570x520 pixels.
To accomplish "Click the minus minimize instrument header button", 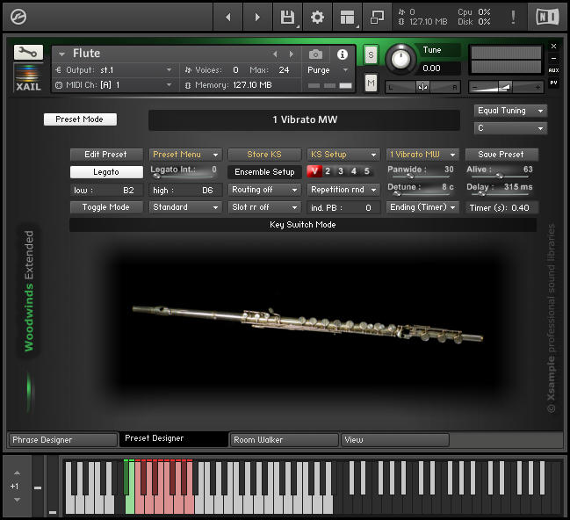I will tap(553, 58).
